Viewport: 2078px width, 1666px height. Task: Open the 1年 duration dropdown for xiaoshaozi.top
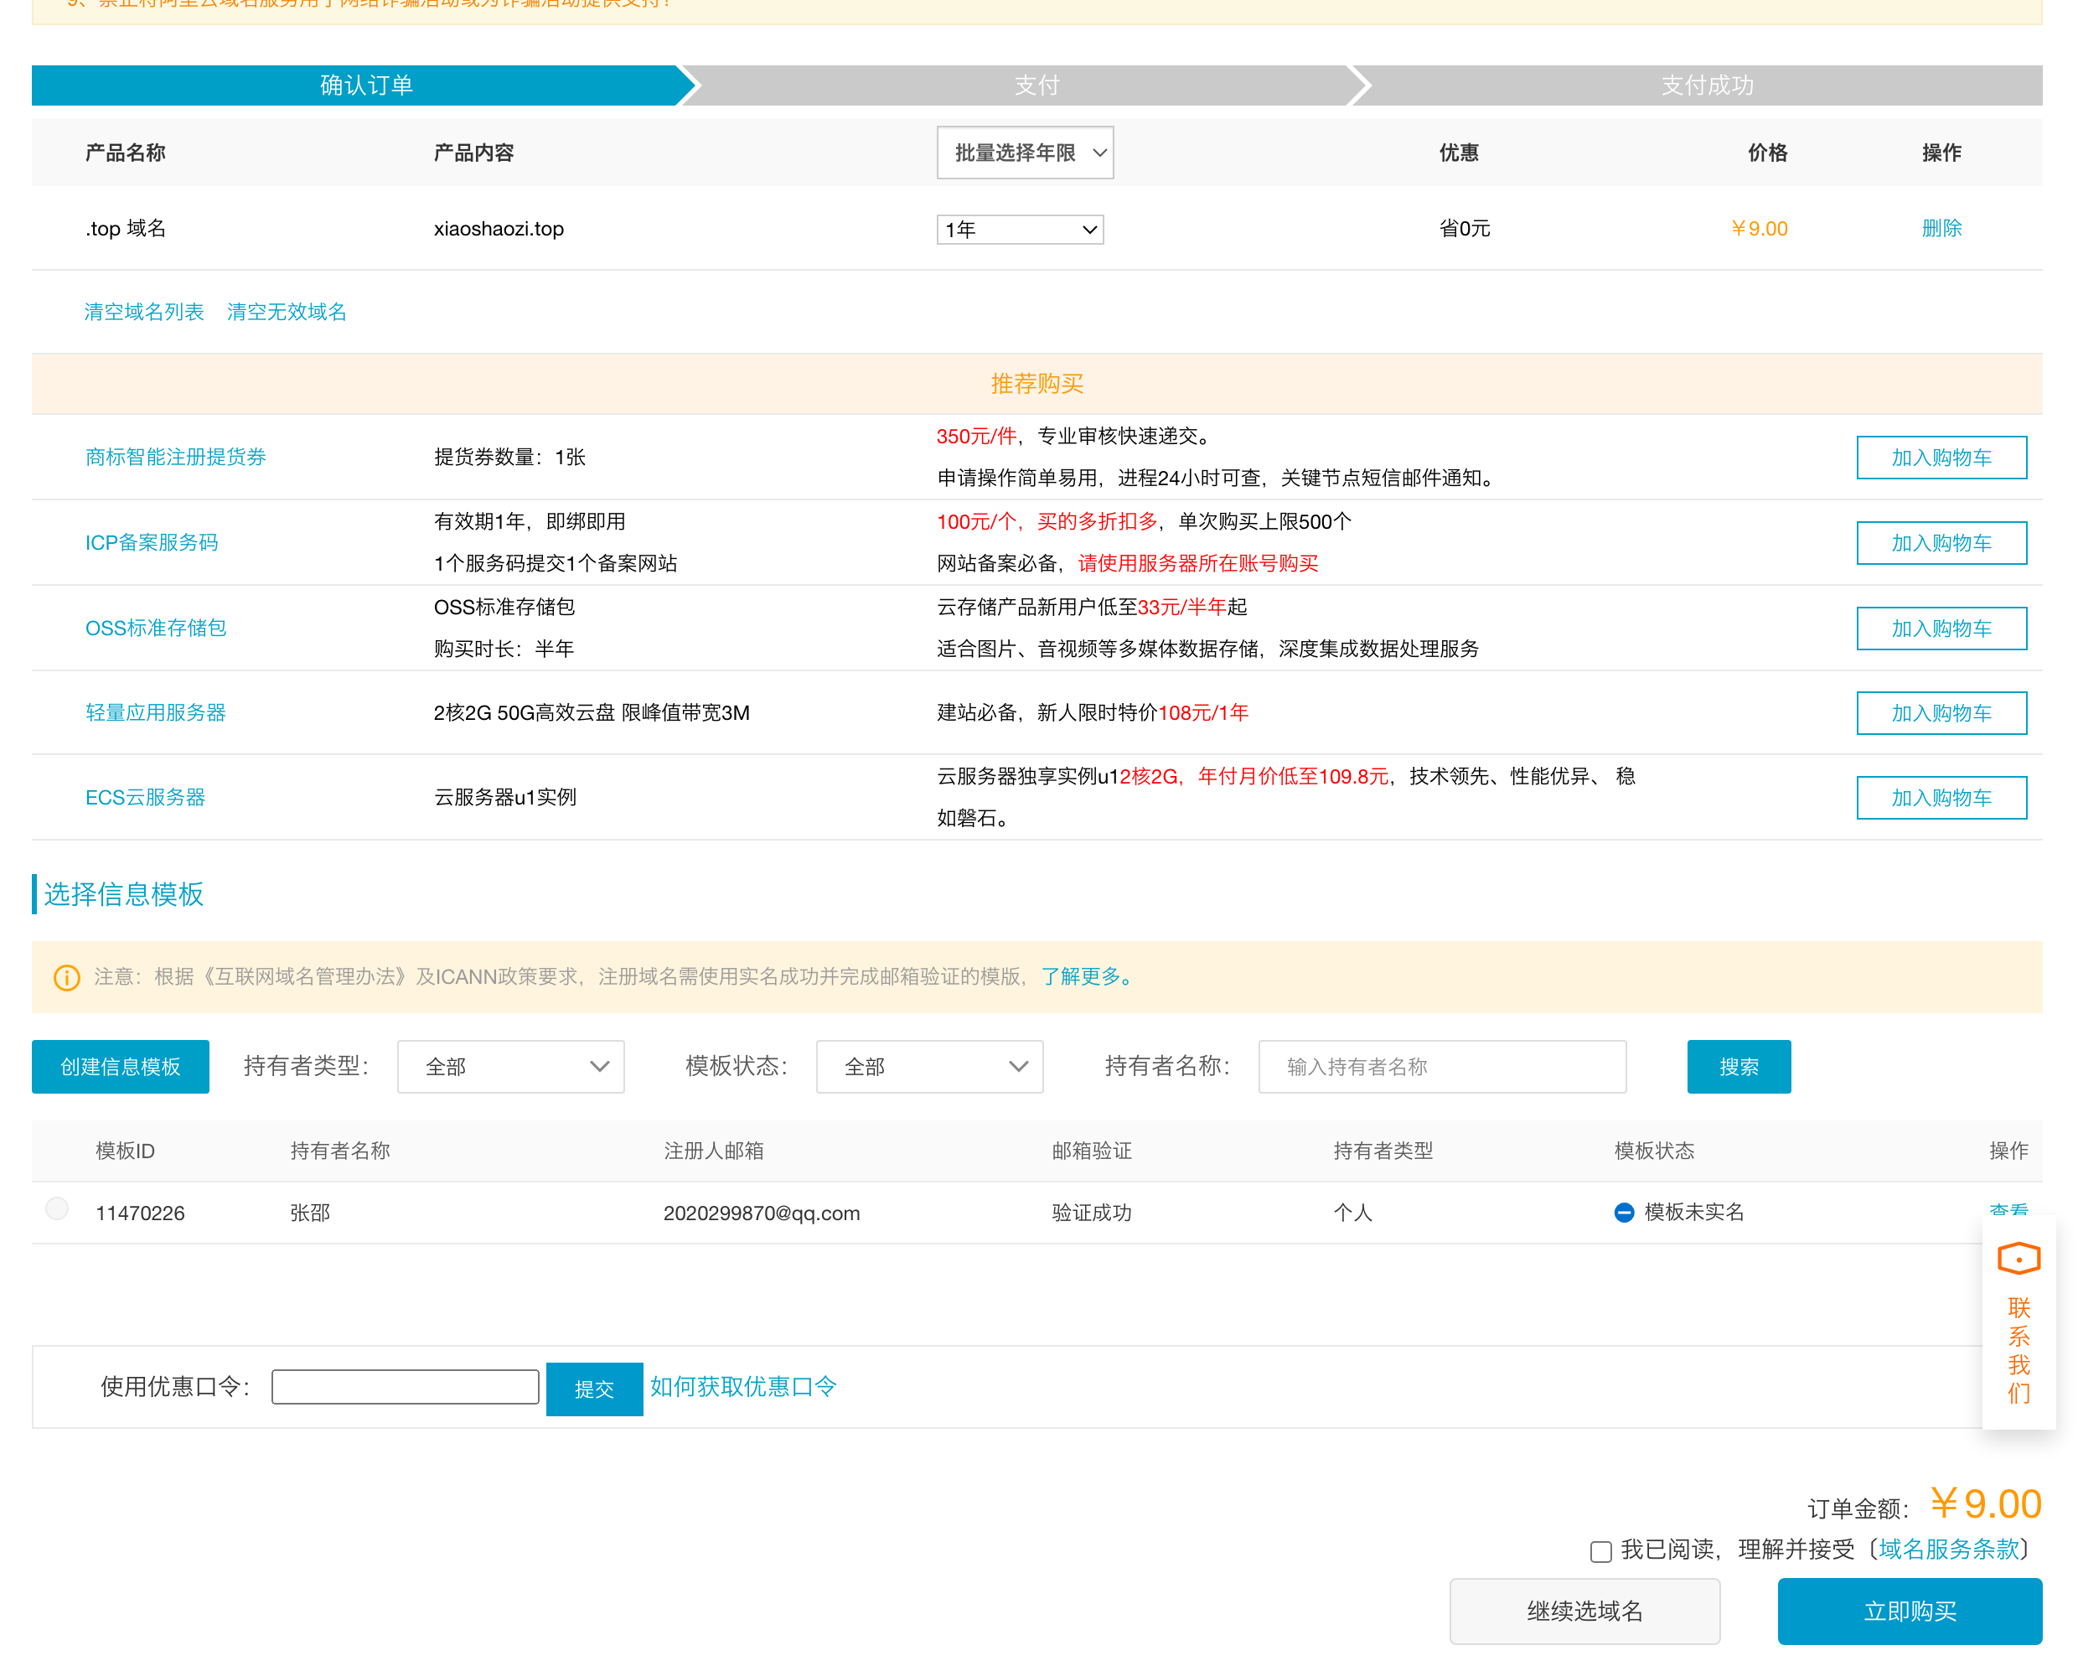1020,230
